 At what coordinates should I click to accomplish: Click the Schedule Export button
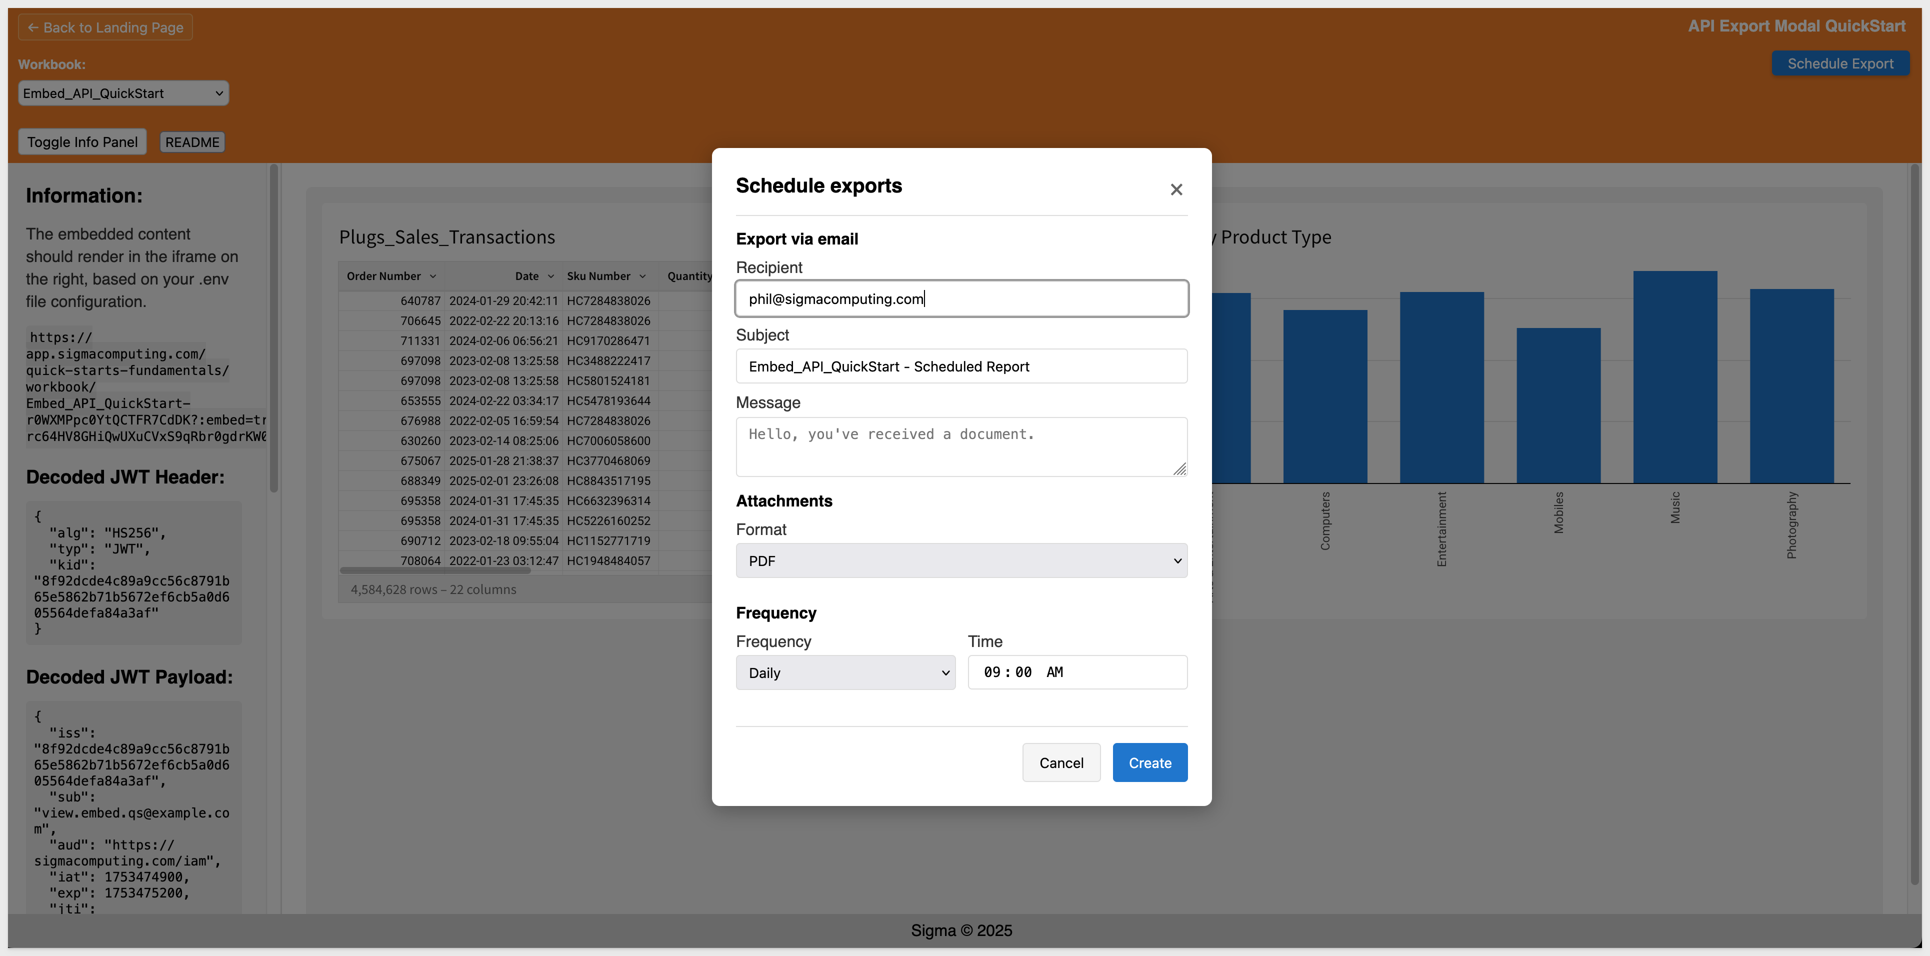tap(1839, 63)
